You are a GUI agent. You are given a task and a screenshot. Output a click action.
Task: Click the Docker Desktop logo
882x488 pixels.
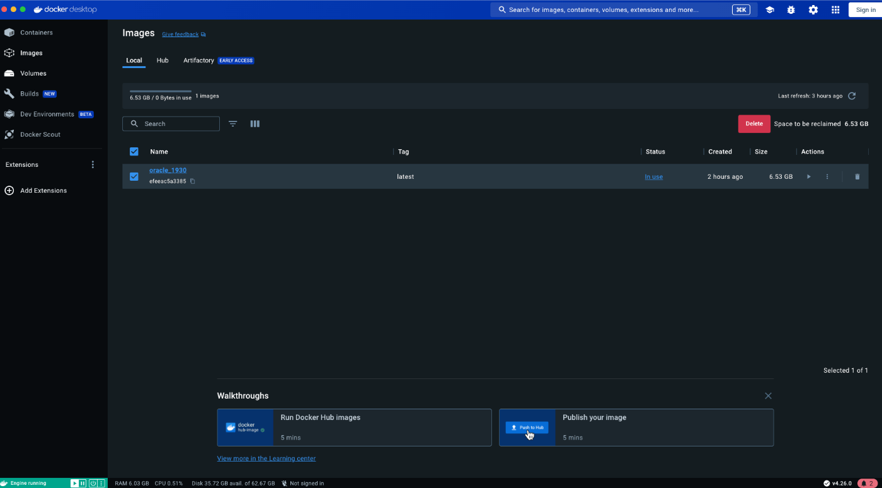(x=66, y=9)
